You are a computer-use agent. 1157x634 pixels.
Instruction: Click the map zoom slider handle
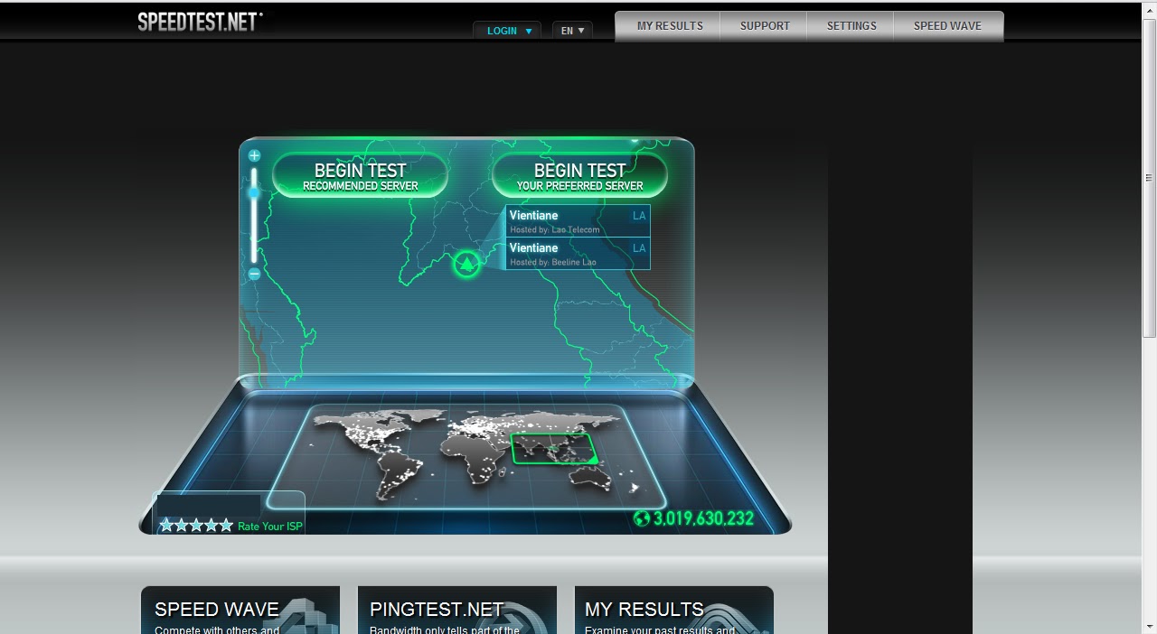click(254, 192)
